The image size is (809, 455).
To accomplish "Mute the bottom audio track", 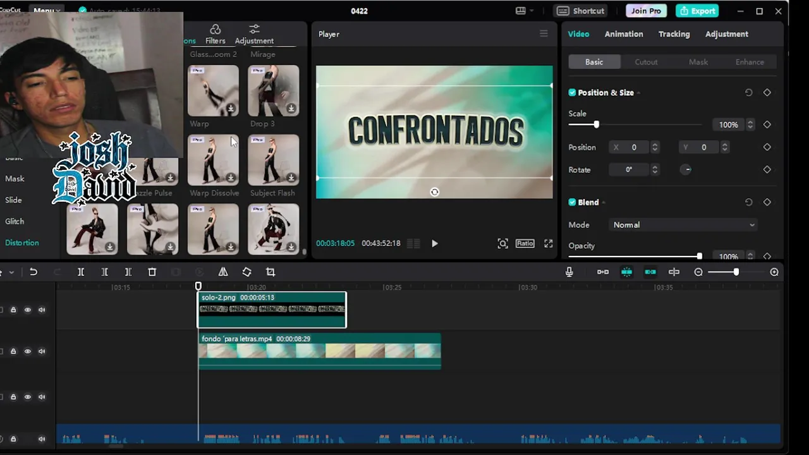I will coord(42,439).
